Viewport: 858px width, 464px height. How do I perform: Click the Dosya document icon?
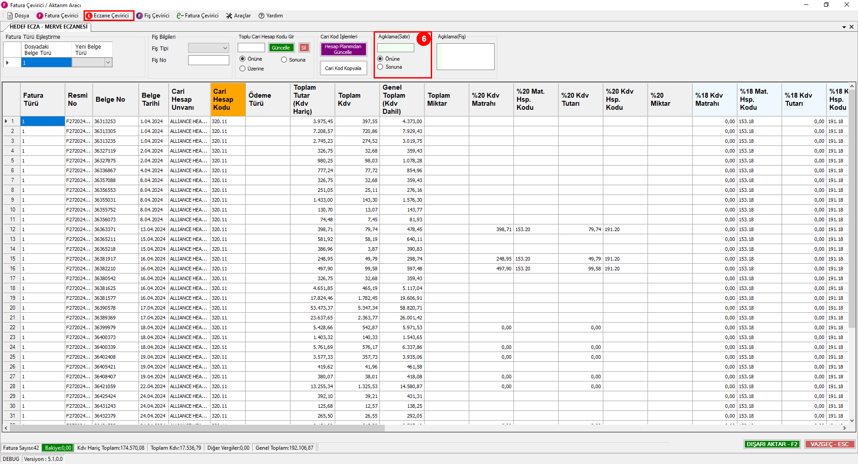pyautogui.click(x=10, y=16)
